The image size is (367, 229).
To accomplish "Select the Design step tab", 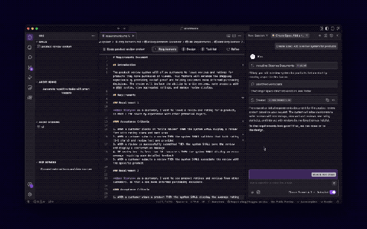I will 189,49.
